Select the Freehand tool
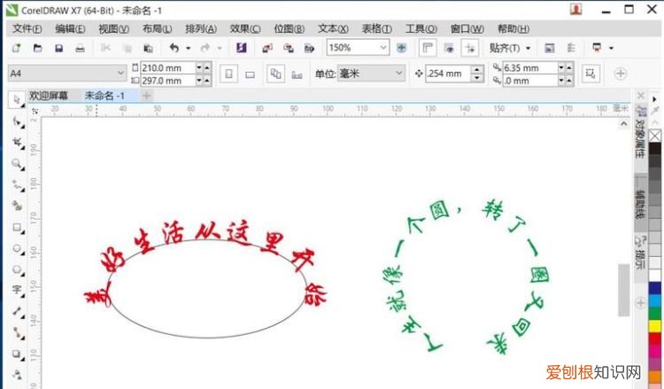 (x=18, y=185)
